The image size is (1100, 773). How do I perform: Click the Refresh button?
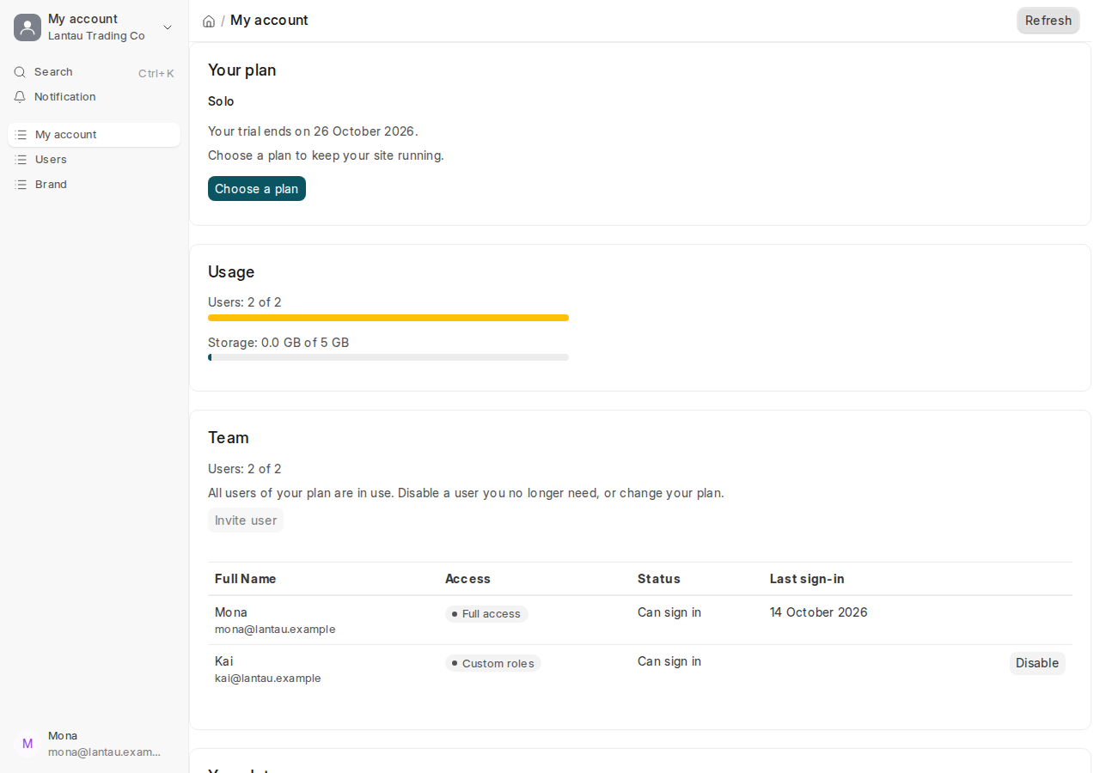pos(1048,21)
